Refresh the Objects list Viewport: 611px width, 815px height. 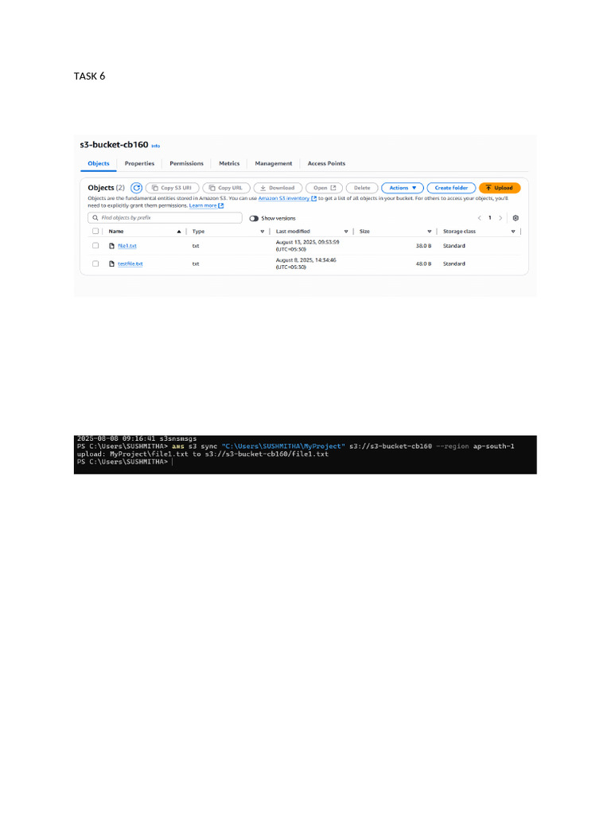click(136, 188)
